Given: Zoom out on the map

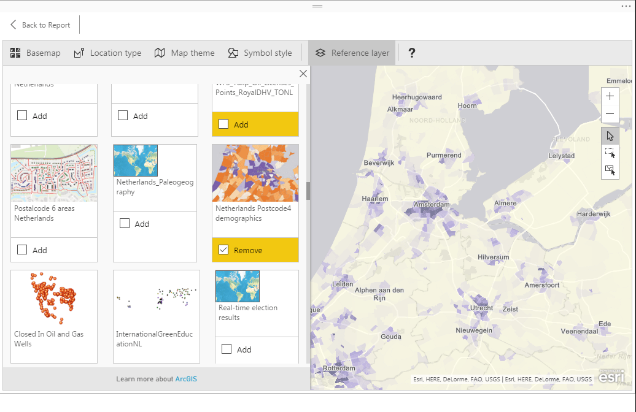Looking at the screenshot, I should pyautogui.click(x=610, y=114).
